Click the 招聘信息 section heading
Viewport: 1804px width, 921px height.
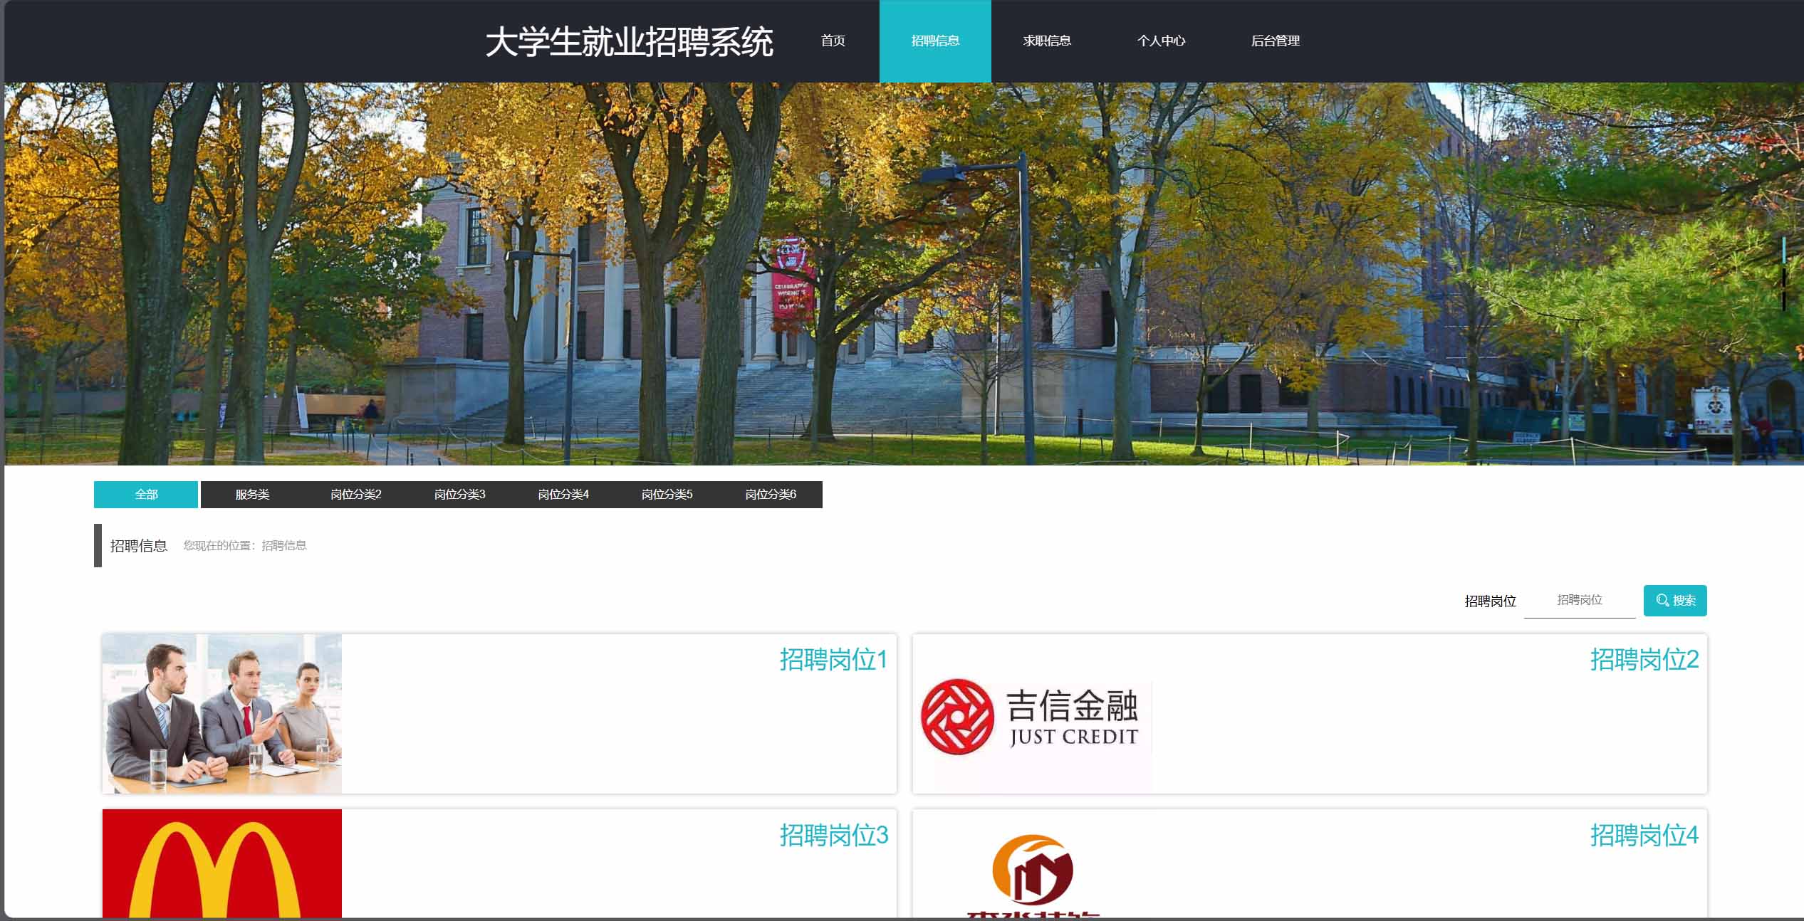coord(139,545)
